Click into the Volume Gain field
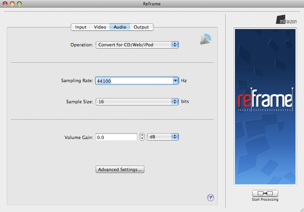Screen dimensions: 304x212 click(x=116, y=137)
